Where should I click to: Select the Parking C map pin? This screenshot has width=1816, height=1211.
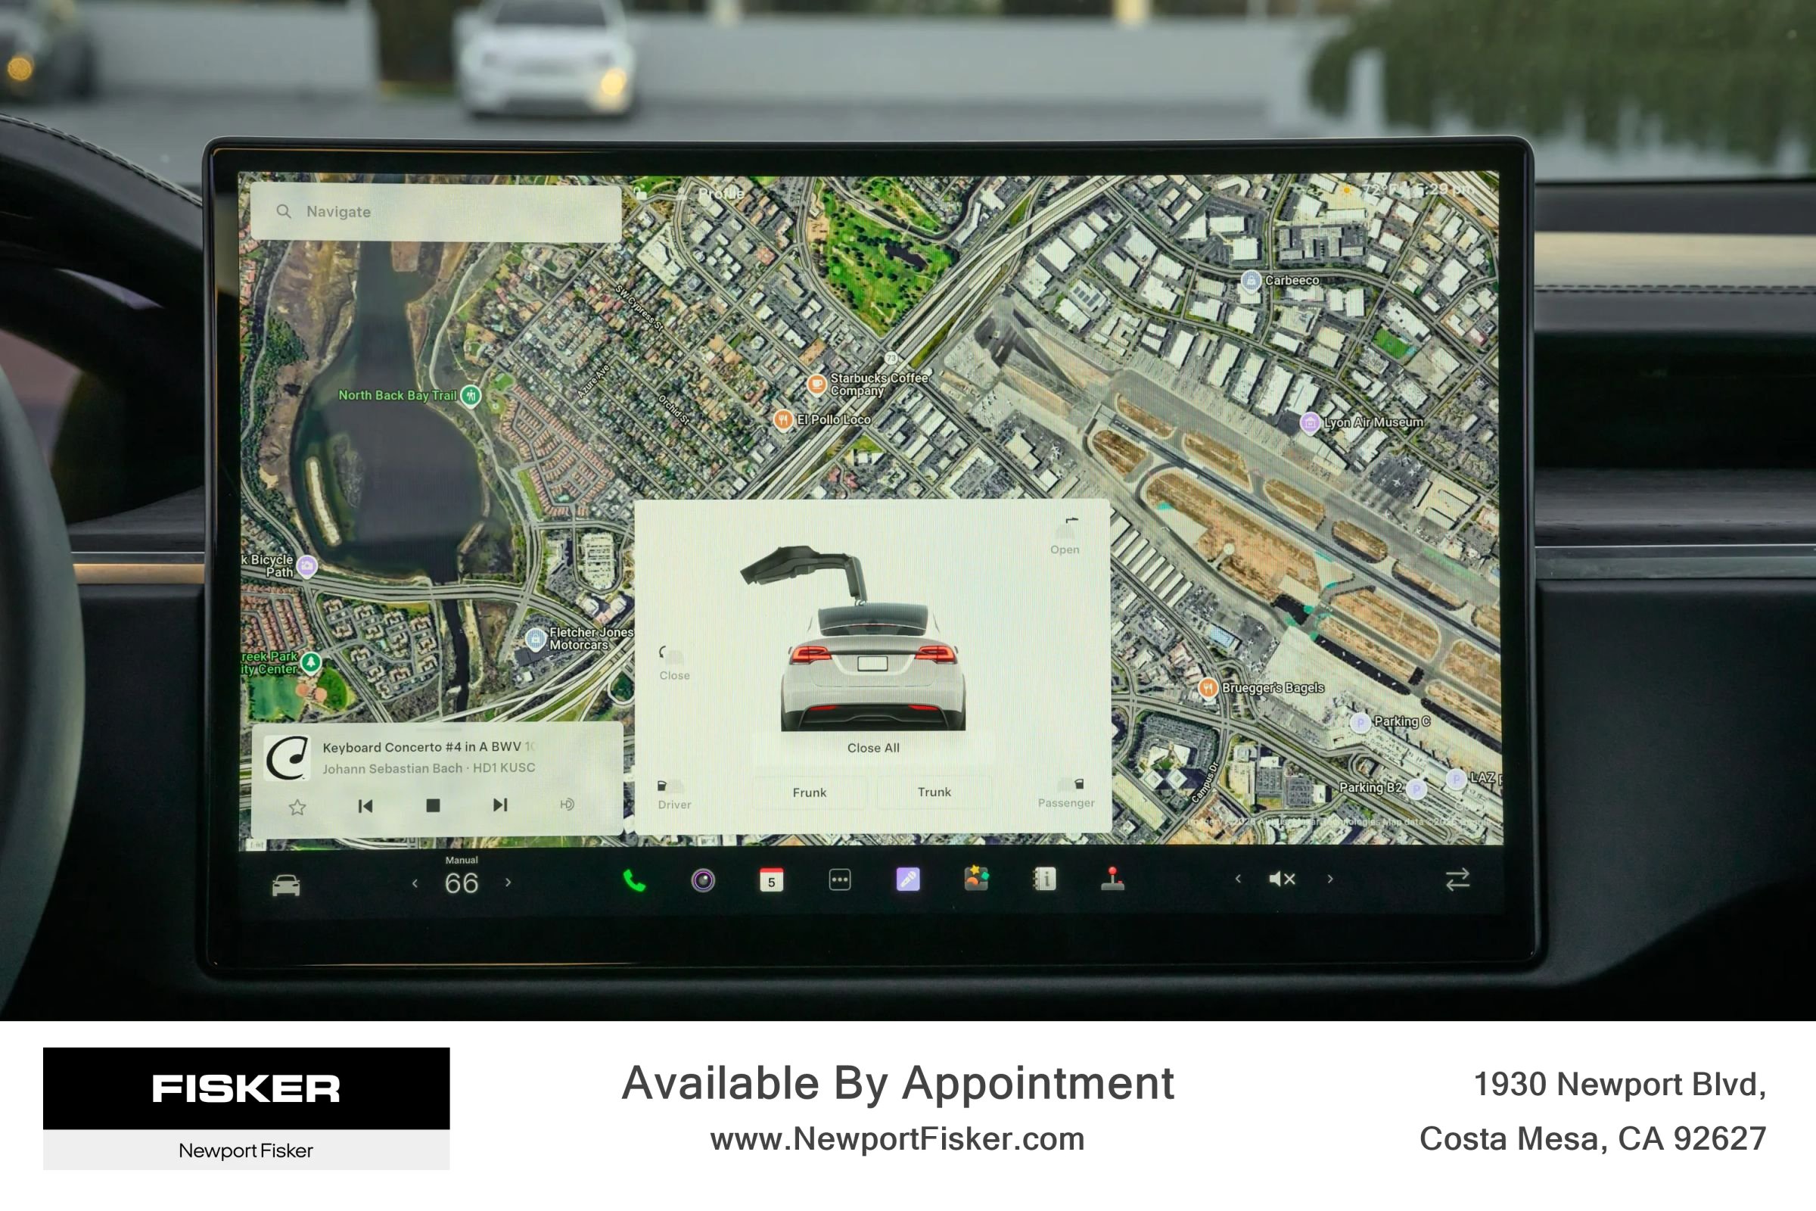click(x=1360, y=723)
